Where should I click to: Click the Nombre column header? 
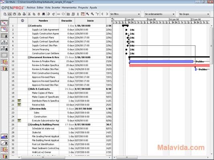point(43,21)
